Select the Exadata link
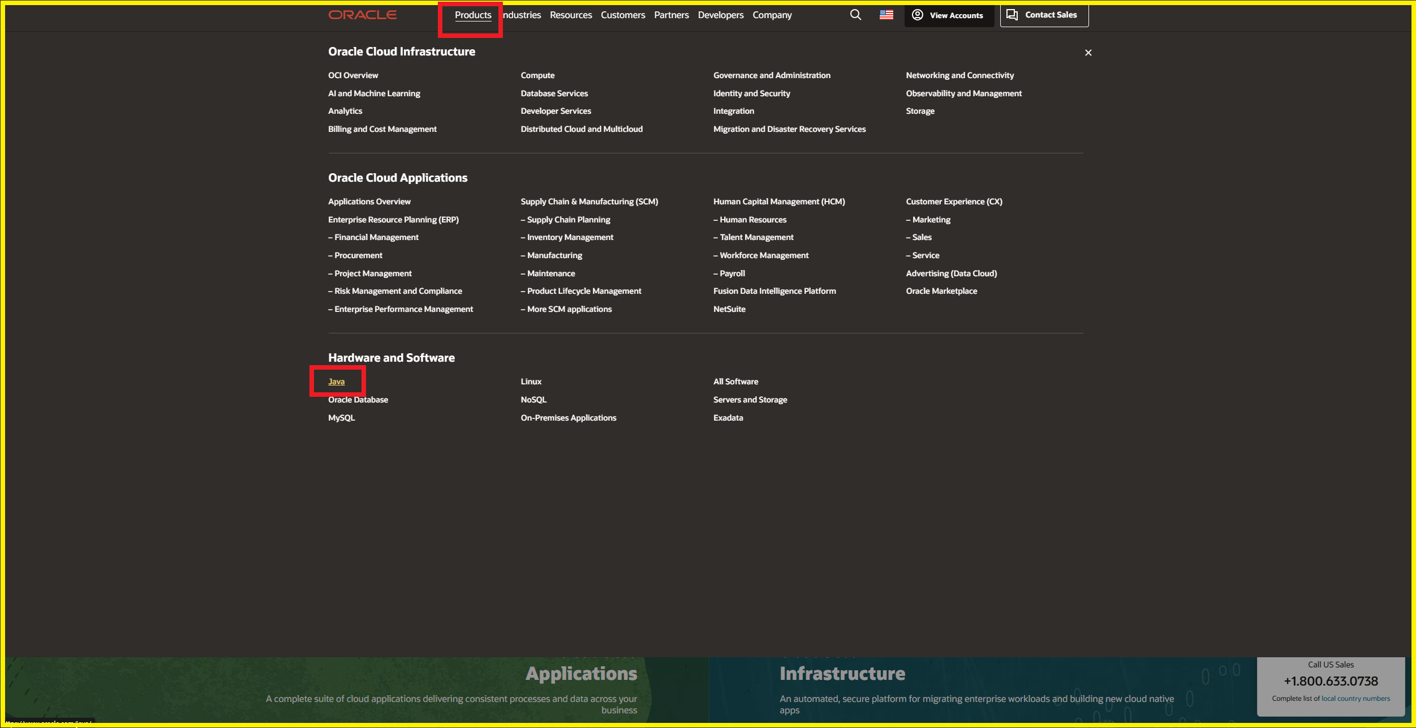Viewport: 1416px width, 728px height. (728, 418)
